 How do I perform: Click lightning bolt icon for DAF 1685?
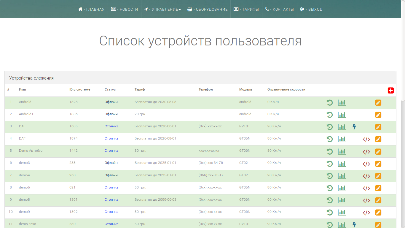(x=354, y=127)
